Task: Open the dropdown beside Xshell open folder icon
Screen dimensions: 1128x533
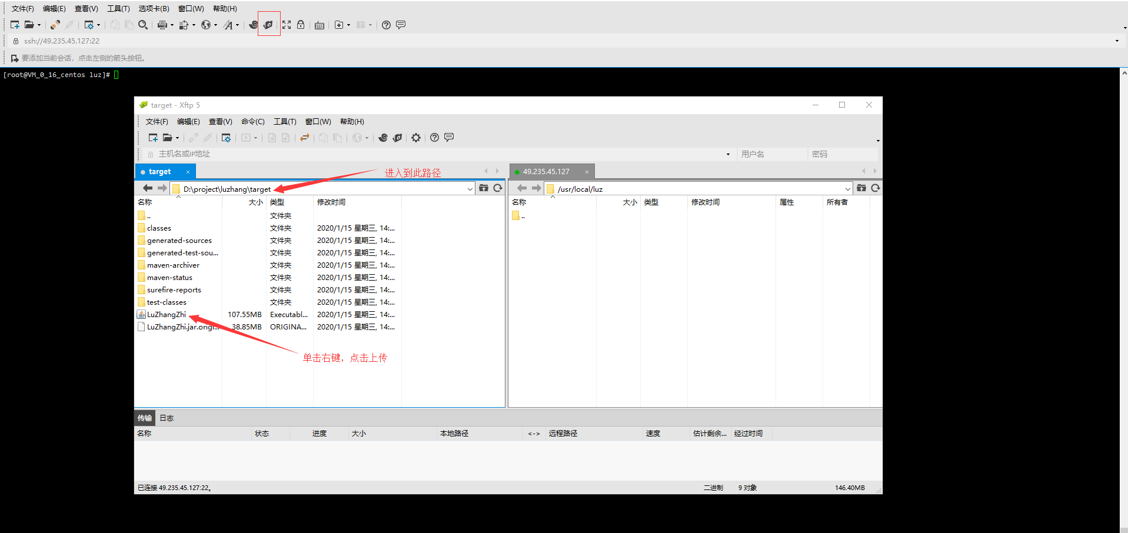Action: tap(39, 25)
